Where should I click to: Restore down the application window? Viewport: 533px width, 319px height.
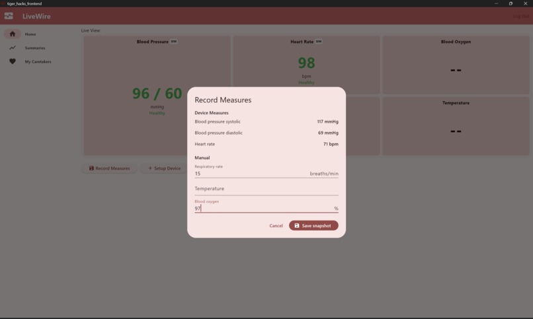click(511, 3)
